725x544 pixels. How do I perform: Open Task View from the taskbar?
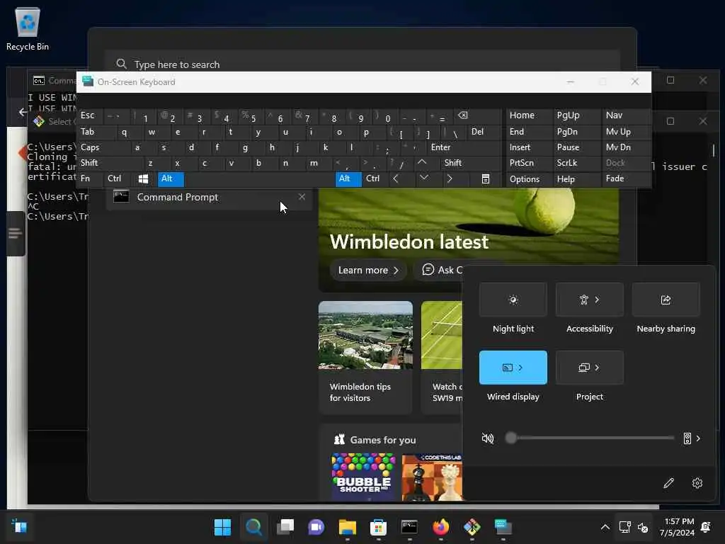(x=285, y=527)
